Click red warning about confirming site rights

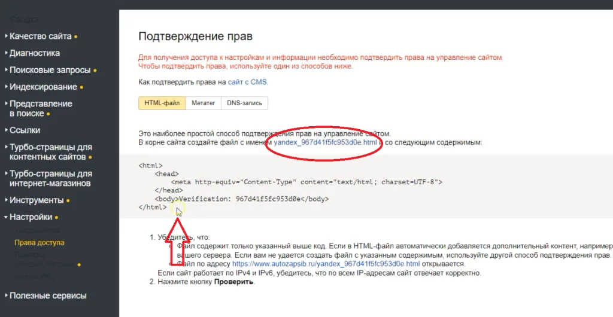point(321,62)
